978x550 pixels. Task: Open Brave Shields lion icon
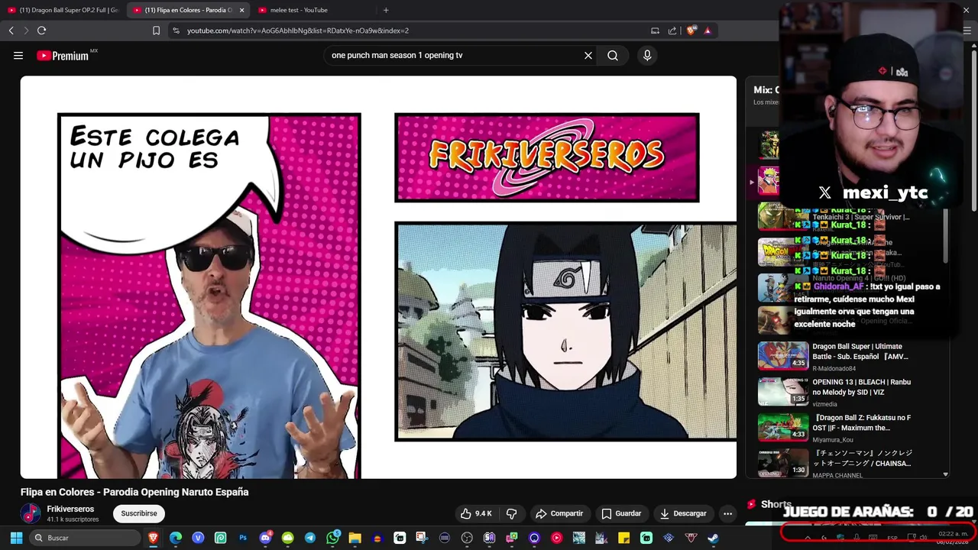coord(692,31)
